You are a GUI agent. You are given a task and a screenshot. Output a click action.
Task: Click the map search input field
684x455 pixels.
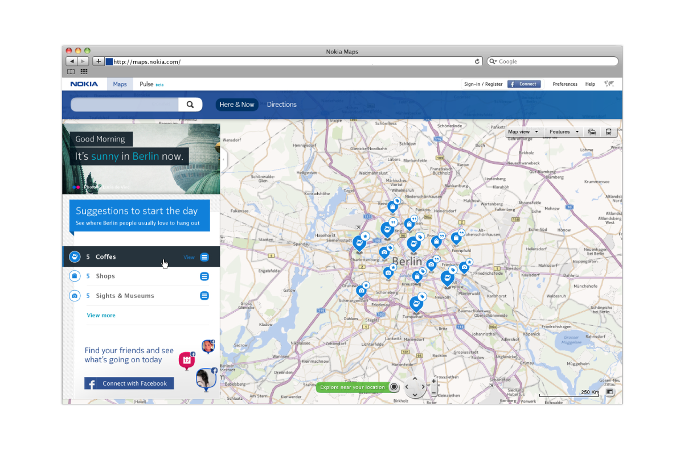(125, 105)
